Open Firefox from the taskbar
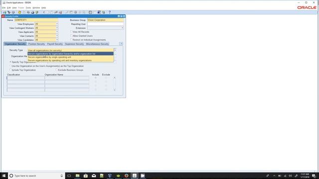319x179 pixels. [126, 176]
